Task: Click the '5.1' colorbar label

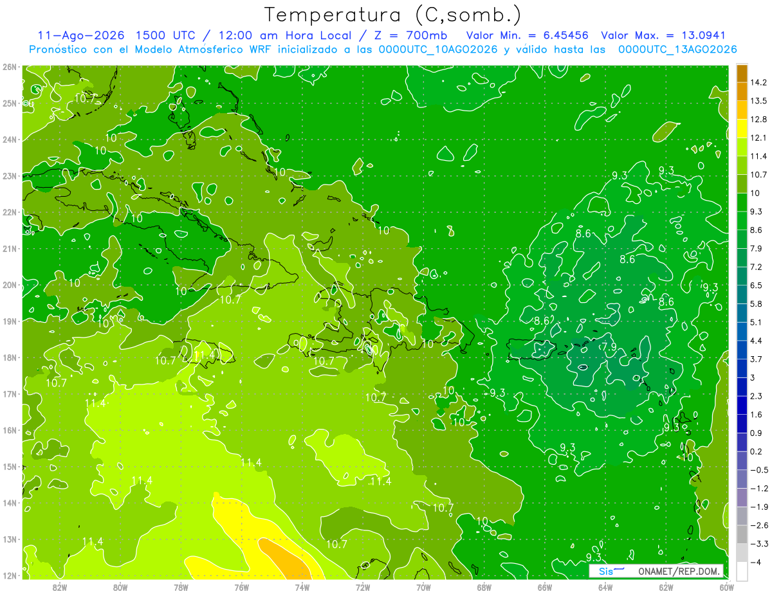Action: [x=757, y=322]
